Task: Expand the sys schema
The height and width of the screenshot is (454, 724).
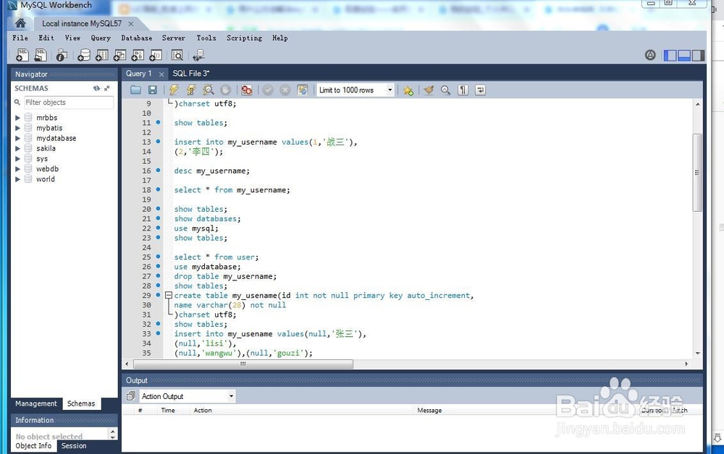Action: [17, 158]
